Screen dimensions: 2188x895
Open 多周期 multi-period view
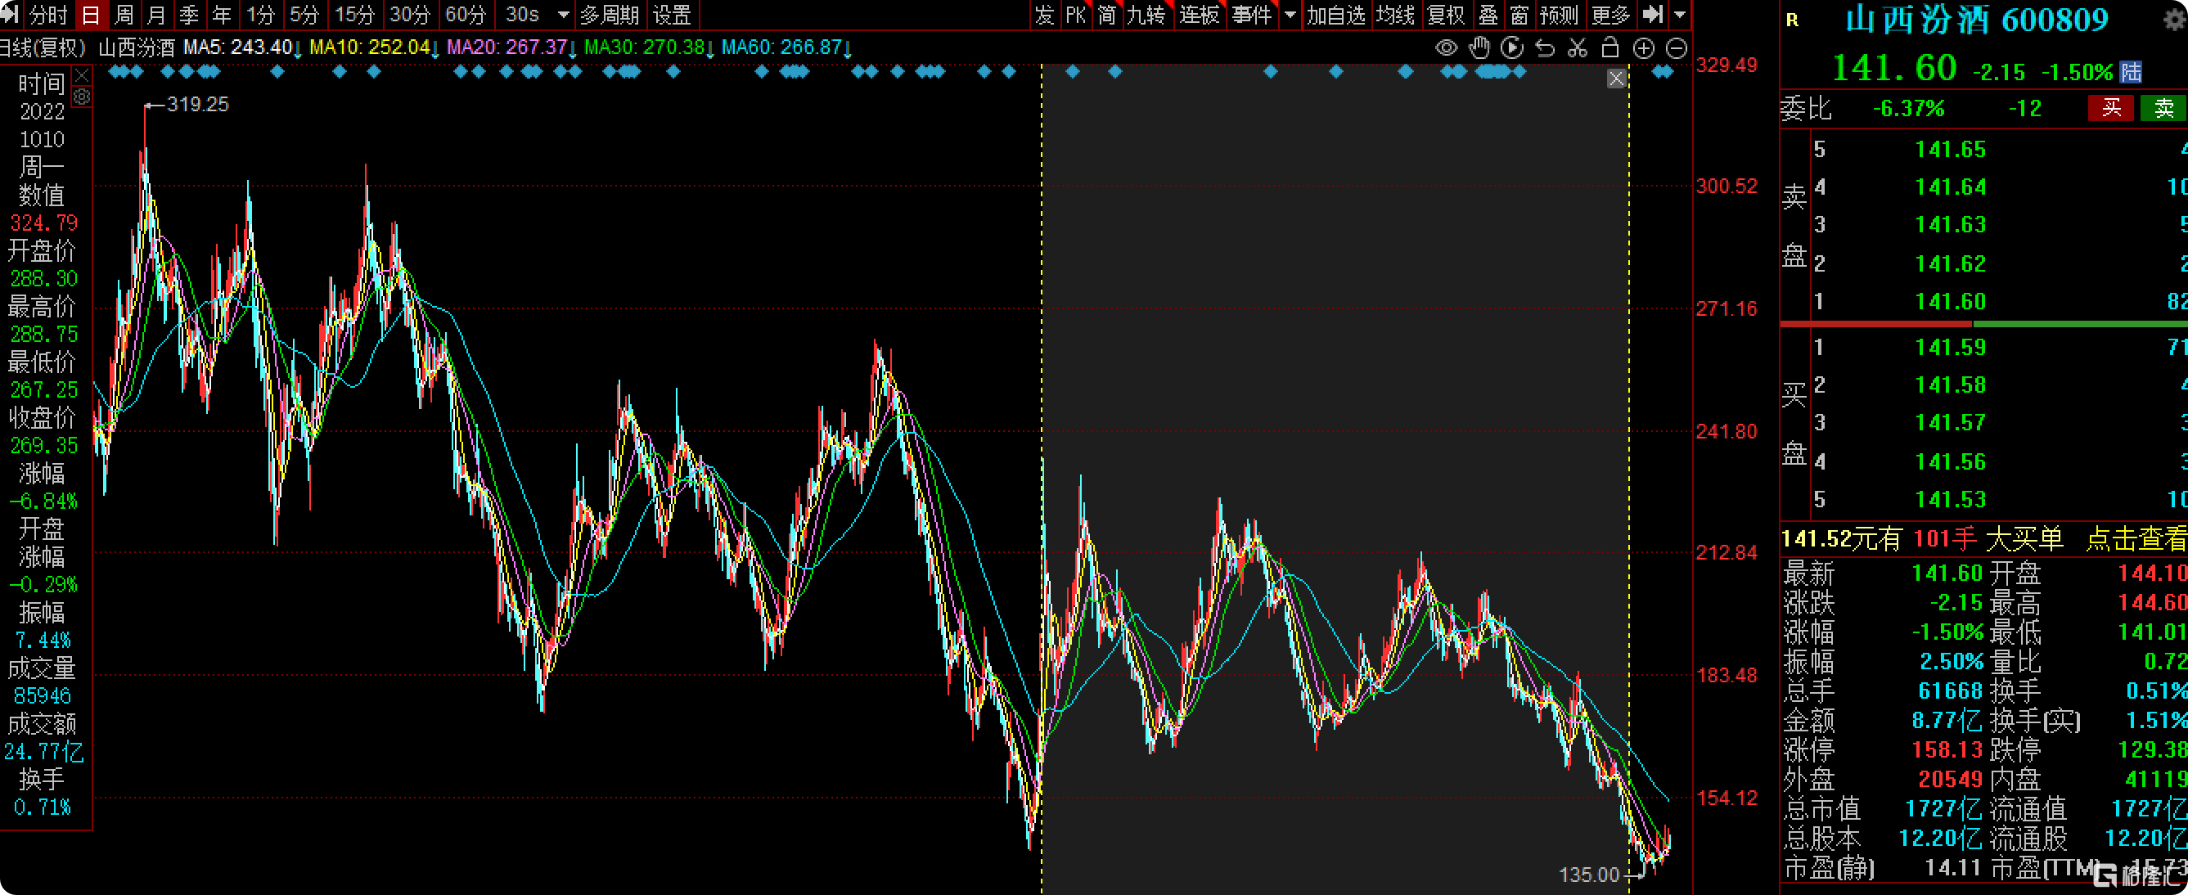[x=610, y=15]
